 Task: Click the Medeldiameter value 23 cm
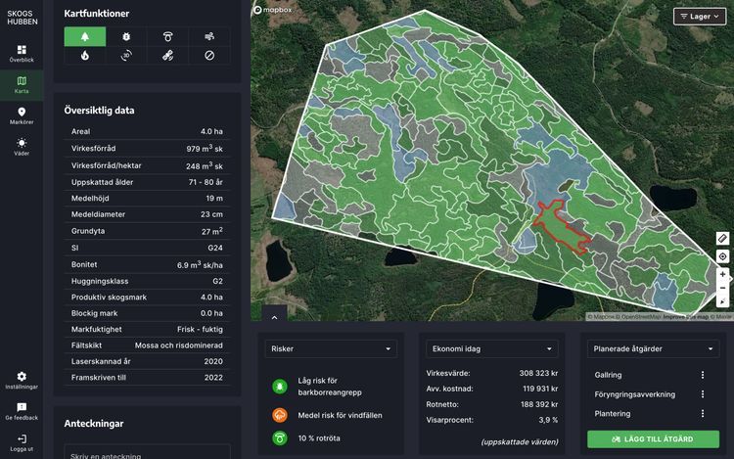(211, 214)
